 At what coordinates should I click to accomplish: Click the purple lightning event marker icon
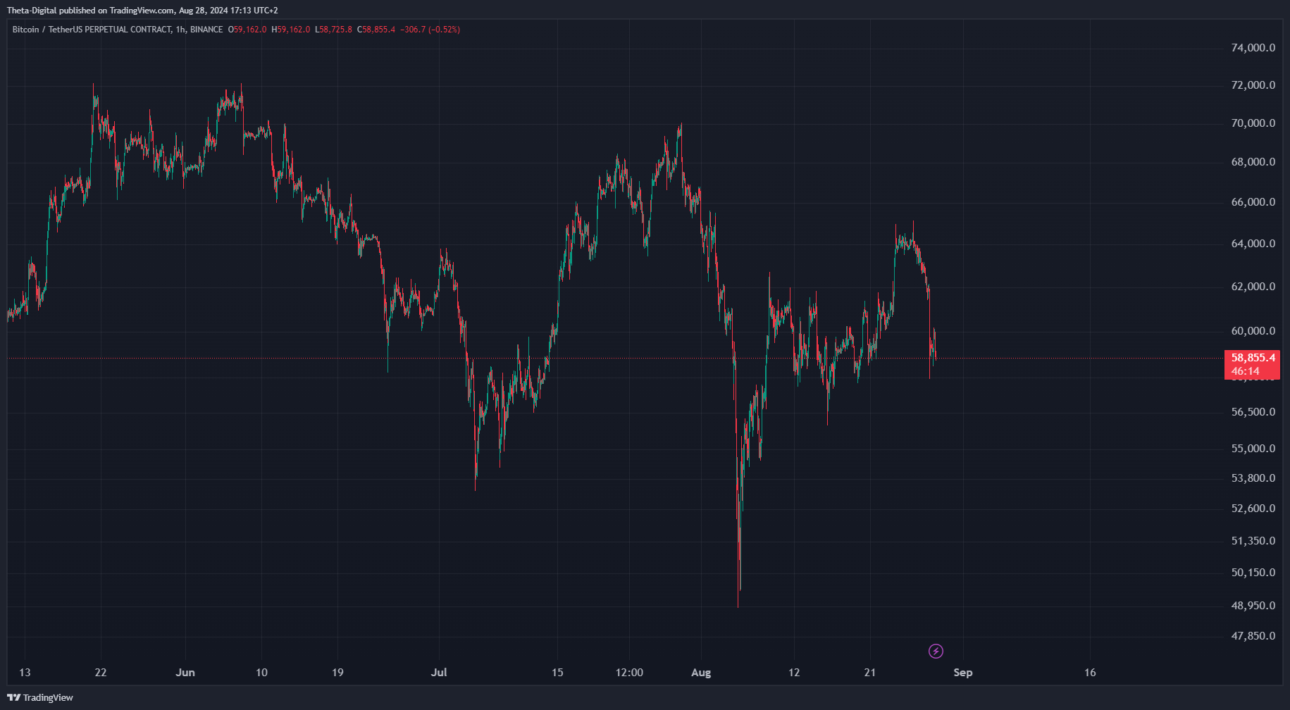coord(936,651)
